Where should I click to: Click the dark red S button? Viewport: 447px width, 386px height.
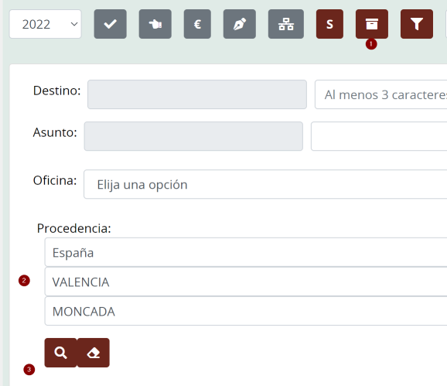(x=329, y=24)
